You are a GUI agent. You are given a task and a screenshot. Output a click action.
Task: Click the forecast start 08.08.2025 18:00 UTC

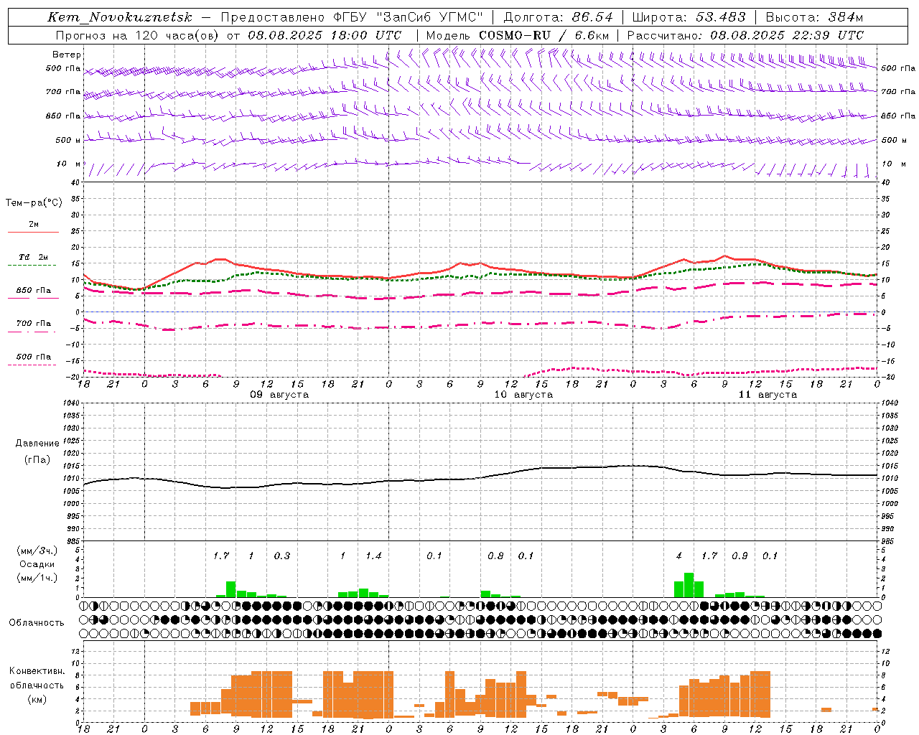coord(325,35)
